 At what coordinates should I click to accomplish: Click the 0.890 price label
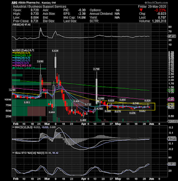[101, 99]
